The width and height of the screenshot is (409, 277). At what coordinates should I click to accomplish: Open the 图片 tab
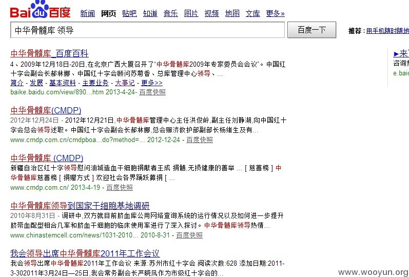pos(191,13)
